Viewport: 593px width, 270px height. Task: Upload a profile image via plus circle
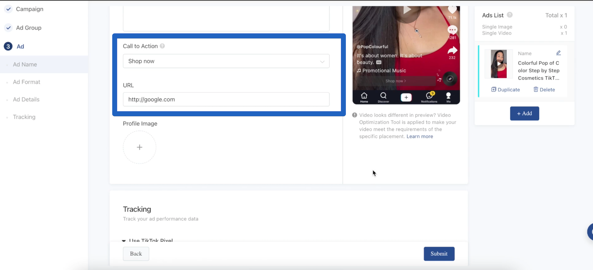(x=139, y=147)
